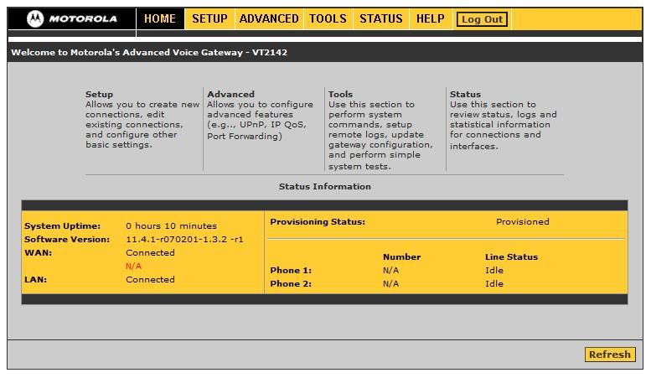Switch to the SETUP tab
651x378 pixels.
click(209, 19)
